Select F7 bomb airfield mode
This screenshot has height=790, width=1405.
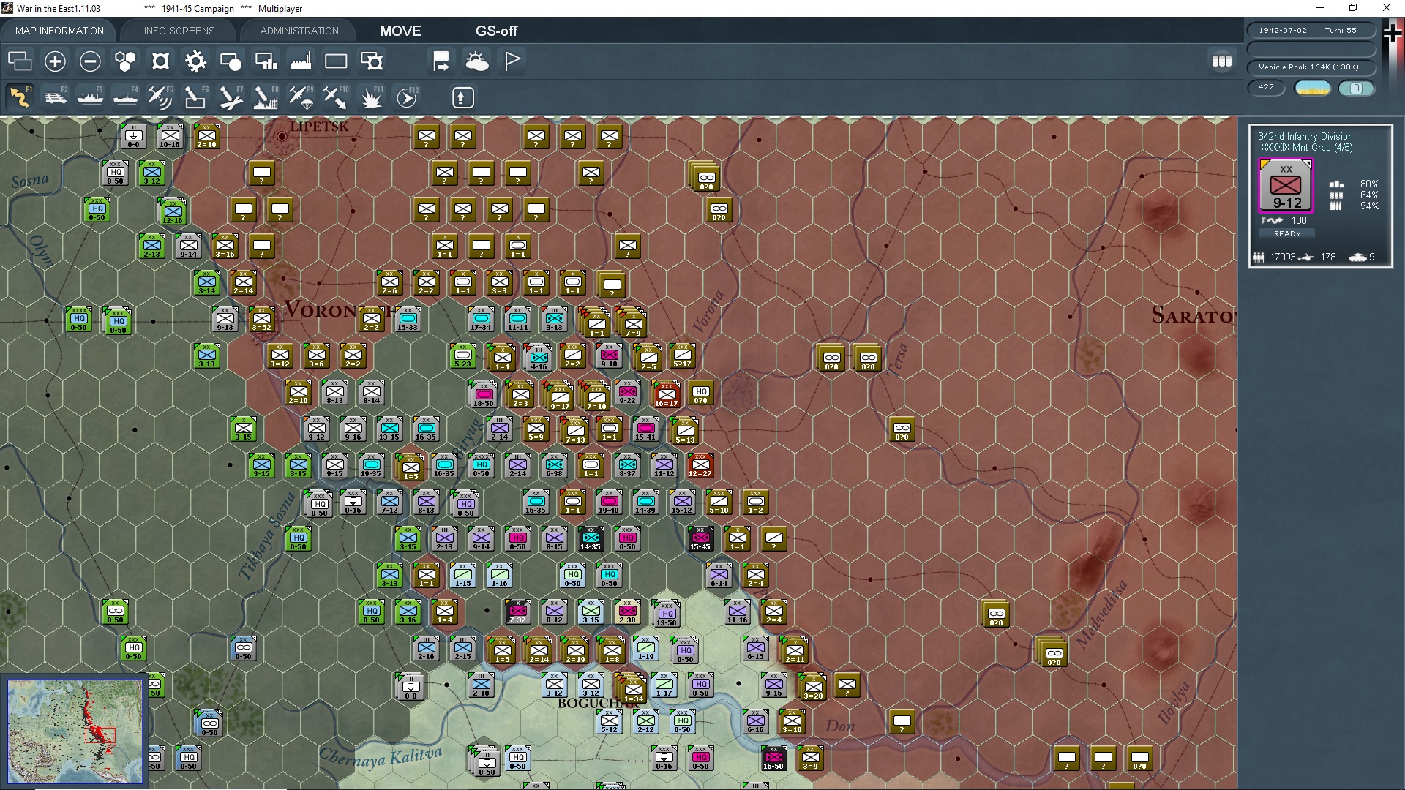tap(231, 97)
